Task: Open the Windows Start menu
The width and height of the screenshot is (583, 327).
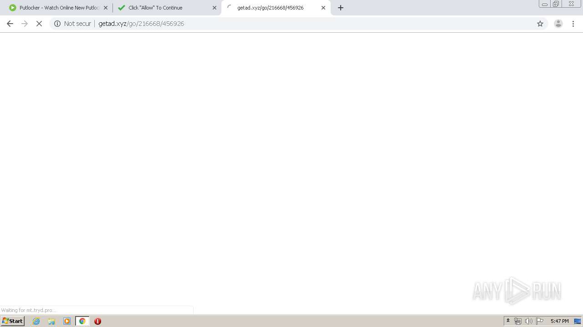Action: click(13, 321)
